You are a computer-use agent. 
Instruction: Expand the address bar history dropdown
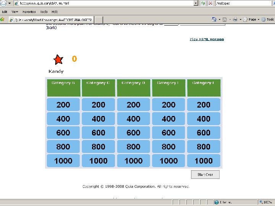point(196,3)
